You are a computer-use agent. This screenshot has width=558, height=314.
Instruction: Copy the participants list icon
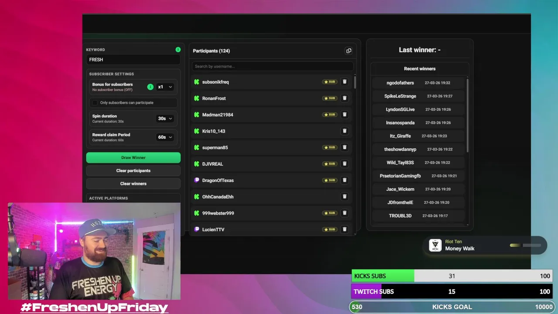[349, 51]
